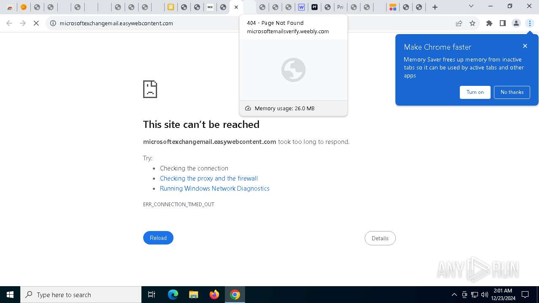Go back to previous page
The width and height of the screenshot is (539, 303).
click(x=9, y=23)
